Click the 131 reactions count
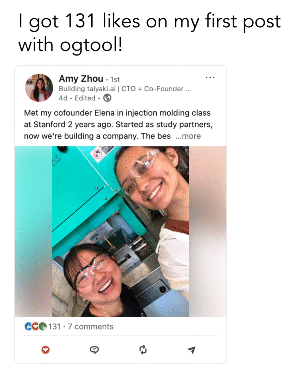 [54, 326]
